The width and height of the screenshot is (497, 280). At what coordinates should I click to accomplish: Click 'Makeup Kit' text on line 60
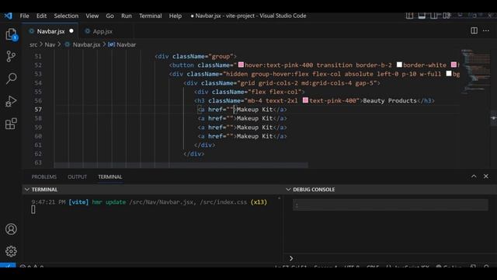(x=255, y=136)
